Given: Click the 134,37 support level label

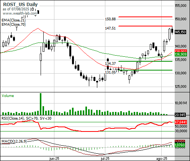Looking at the screenshot, I should click(x=110, y=64).
